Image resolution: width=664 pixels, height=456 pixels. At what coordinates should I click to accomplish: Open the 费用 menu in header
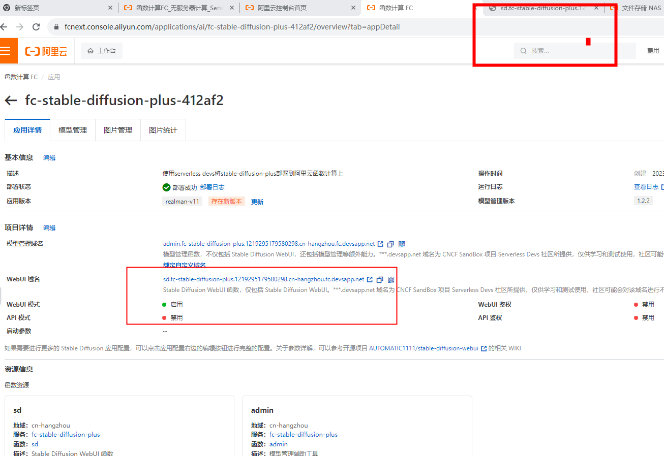tap(653, 51)
